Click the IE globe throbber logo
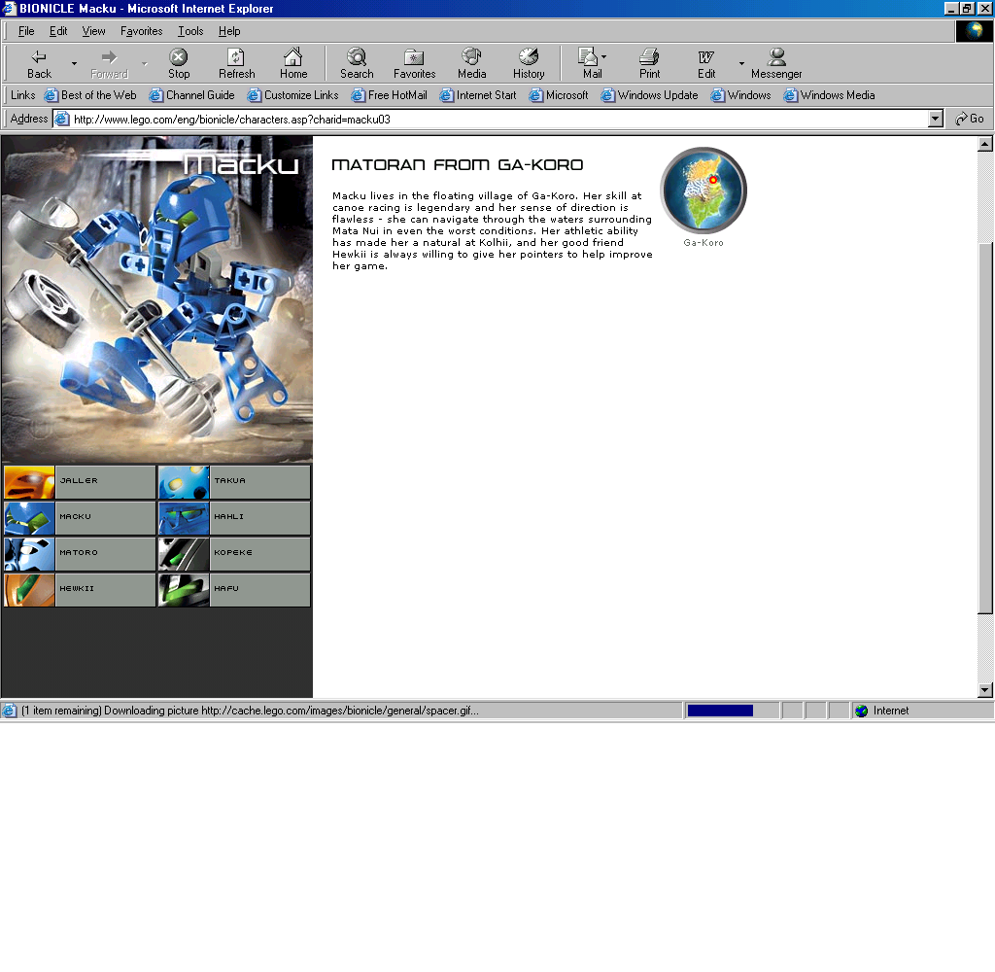Image resolution: width=995 pixels, height=972 pixels. (974, 31)
